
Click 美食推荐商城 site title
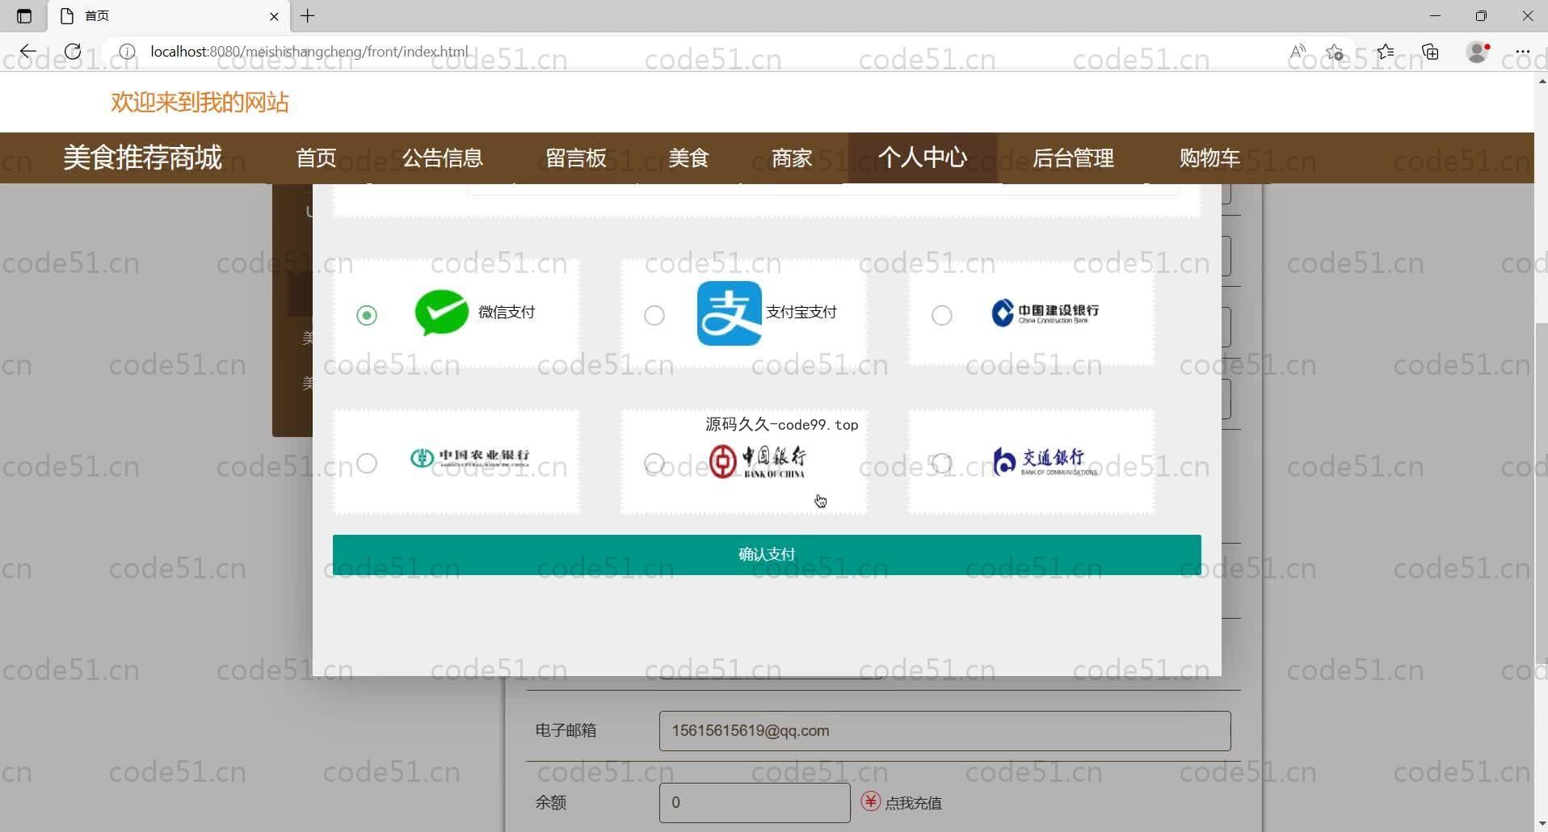[142, 158]
